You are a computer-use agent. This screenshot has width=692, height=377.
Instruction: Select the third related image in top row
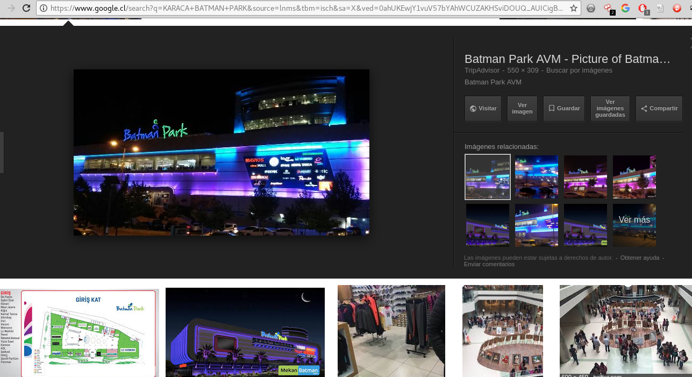point(586,177)
